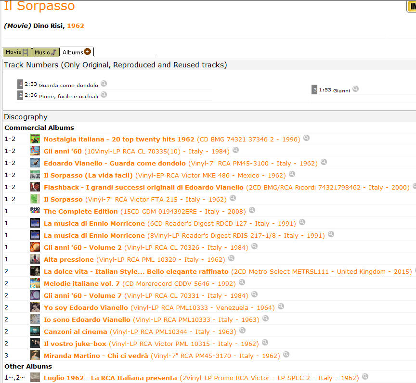Viewport: 416px width, 383px height.
Task: Open La dolce vita - Italian Style link
Action: coord(228,272)
